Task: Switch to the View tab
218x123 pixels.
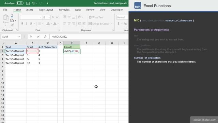Action: point(103,10)
